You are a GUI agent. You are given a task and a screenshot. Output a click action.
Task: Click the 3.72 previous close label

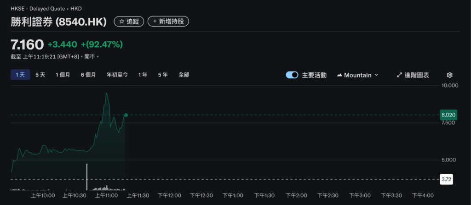click(x=447, y=179)
